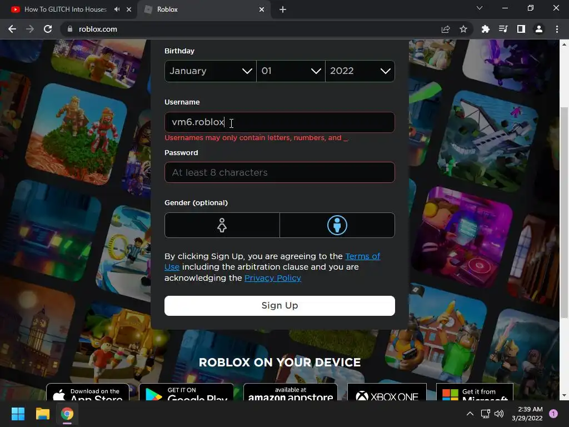Open the Chrome three-dot menu

pos(557,29)
